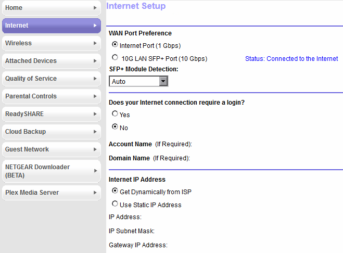Screen dimensions: 343x253
Task: Open the Home menu section
Action: coord(47,8)
